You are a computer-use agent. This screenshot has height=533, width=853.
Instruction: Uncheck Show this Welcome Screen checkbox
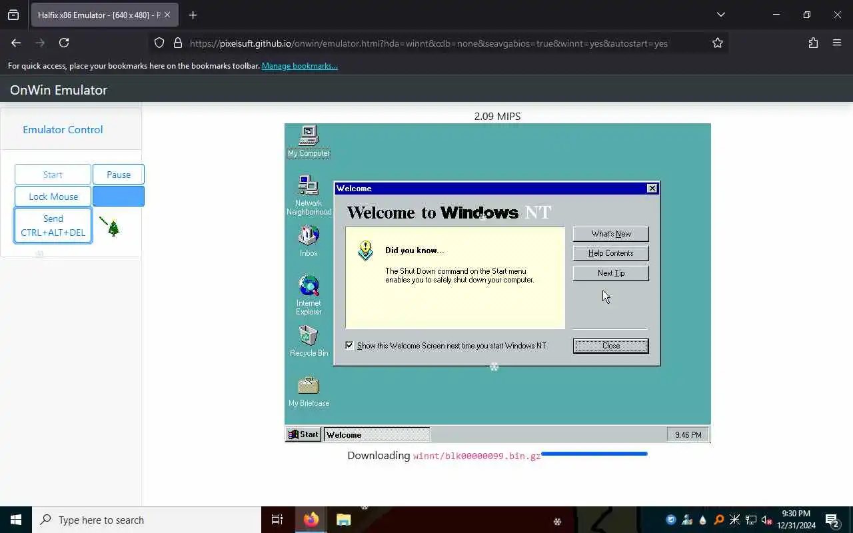[349, 345]
